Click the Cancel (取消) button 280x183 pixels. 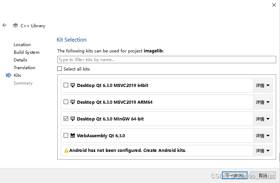click(263, 175)
